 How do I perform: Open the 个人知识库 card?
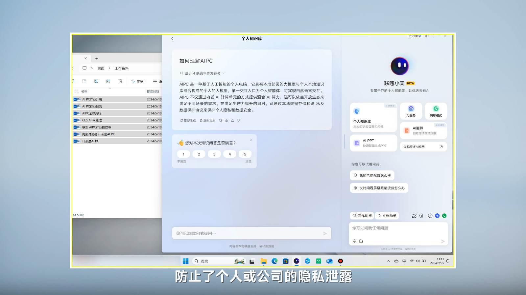(373, 117)
